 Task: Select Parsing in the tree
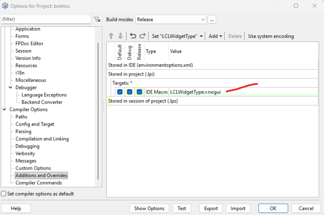point(23,132)
